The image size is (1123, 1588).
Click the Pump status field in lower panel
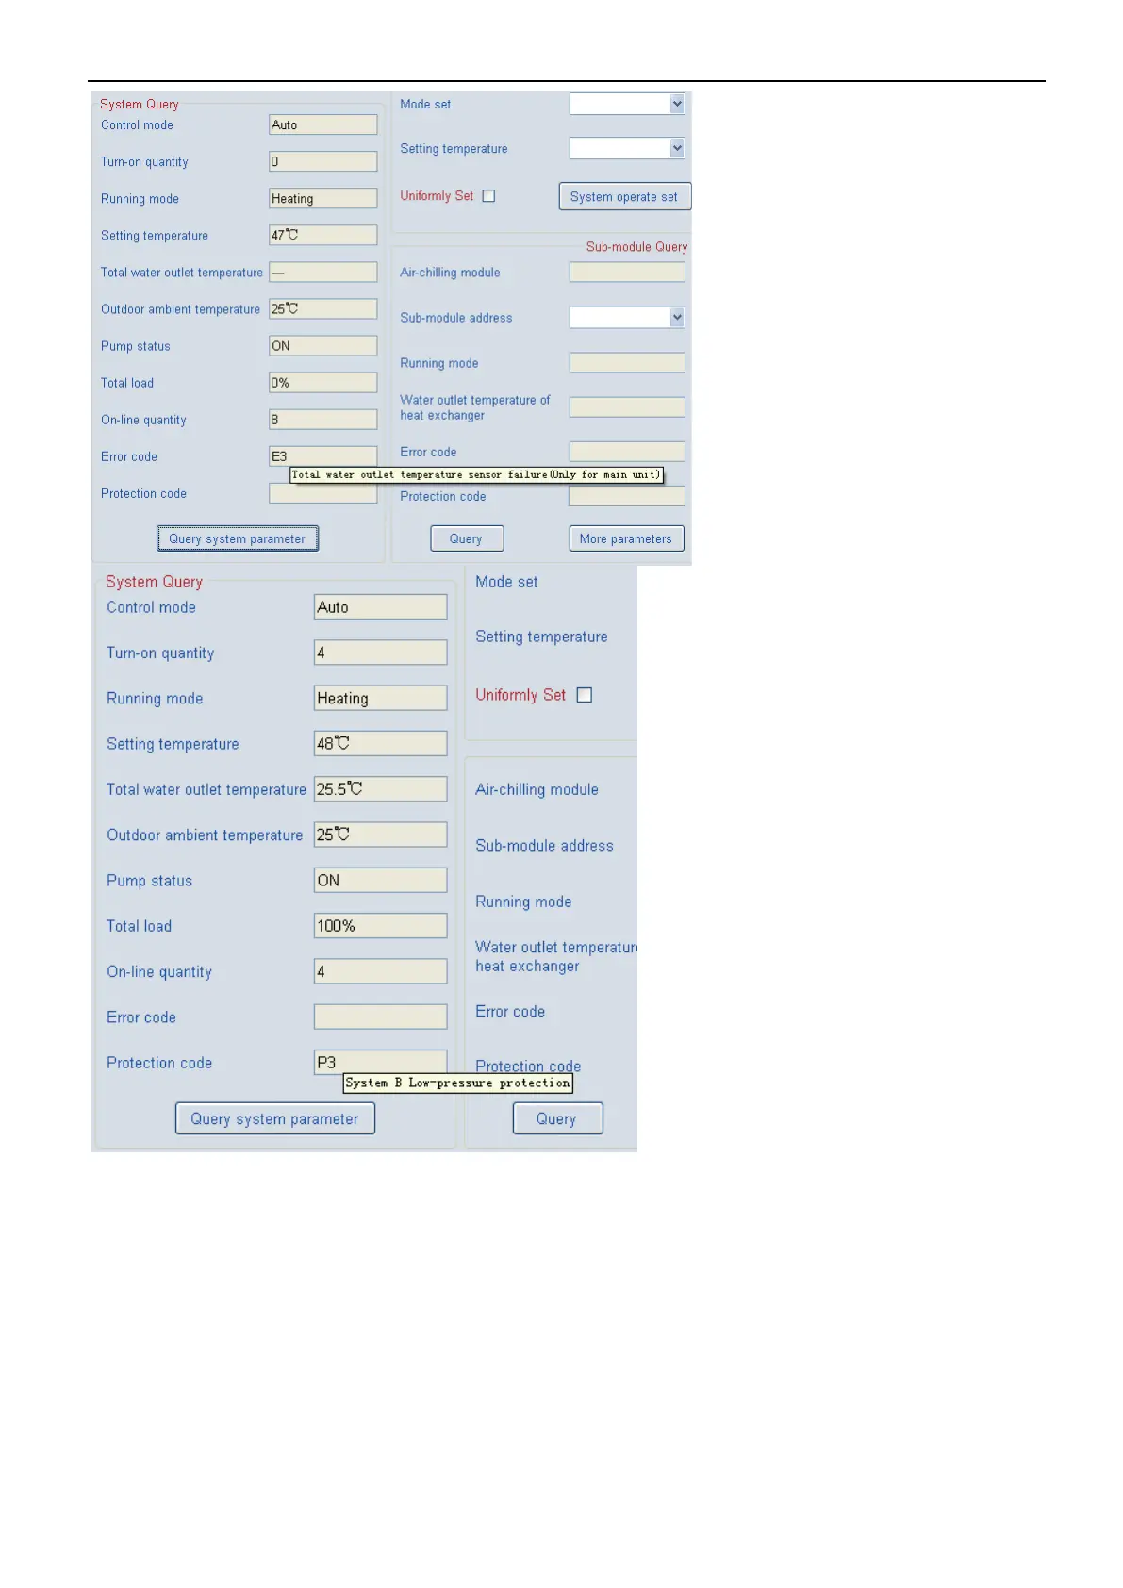click(x=380, y=880)
